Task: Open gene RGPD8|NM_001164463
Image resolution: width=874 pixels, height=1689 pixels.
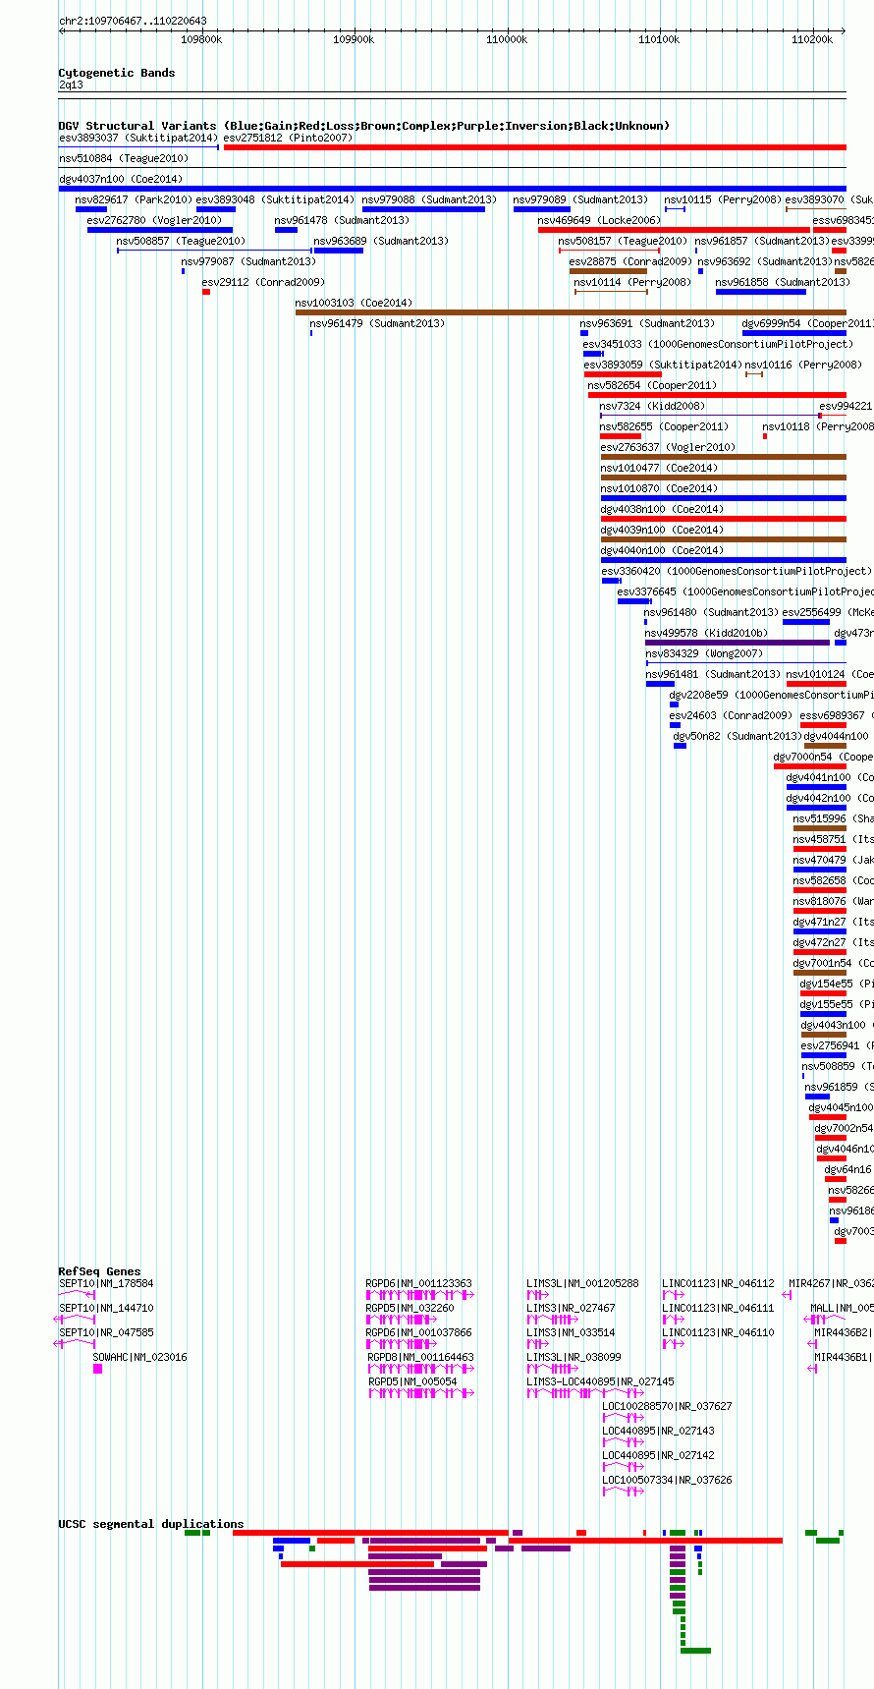Action: point(421,1357)
